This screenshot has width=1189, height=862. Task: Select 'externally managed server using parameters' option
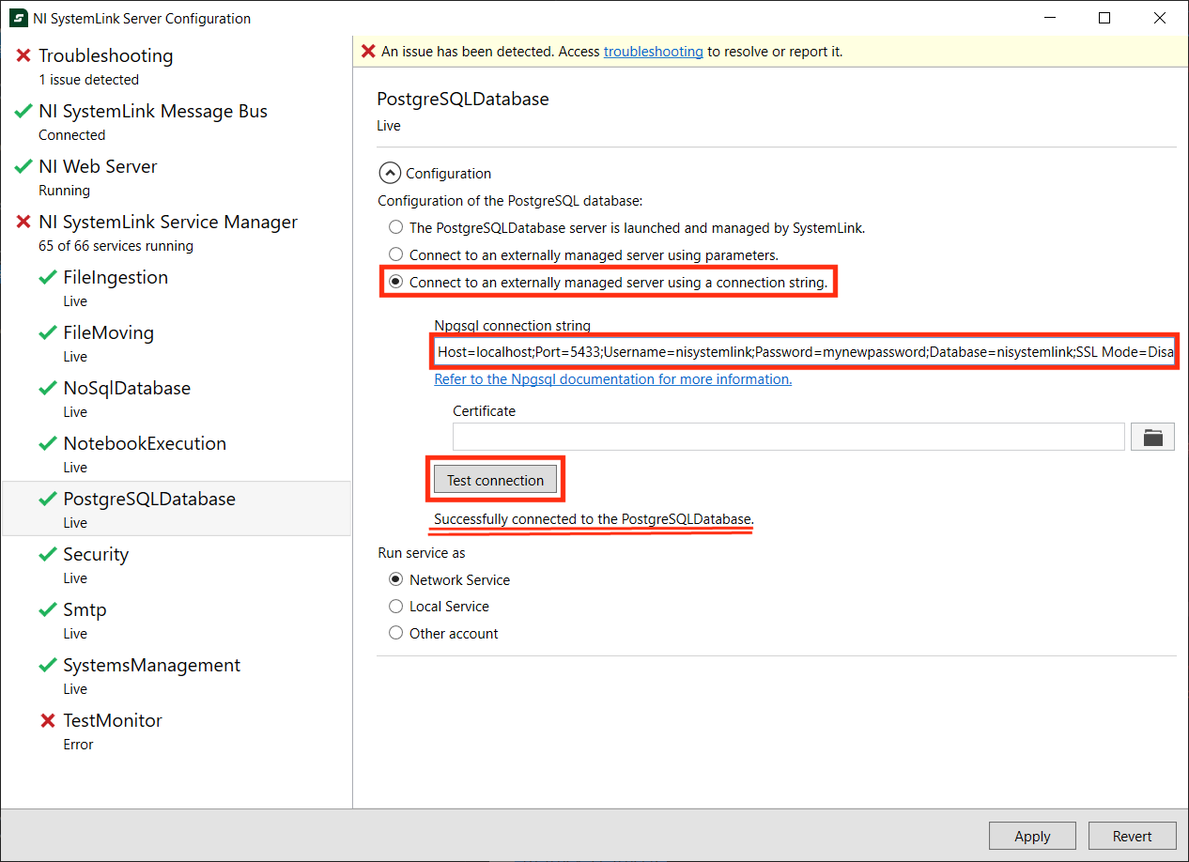click(395, 254)
